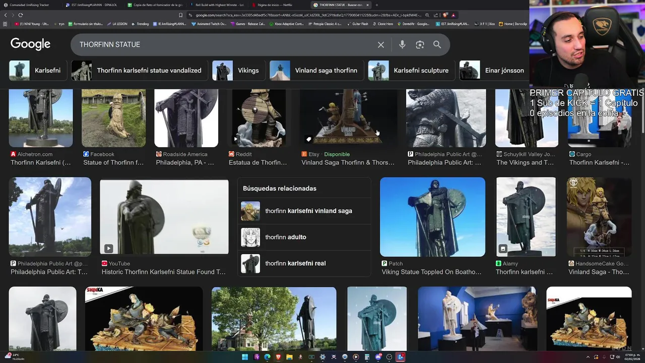Open the Schuylkill Valley The Vikings image
The image size is (645, 363).
click(527, 118)
